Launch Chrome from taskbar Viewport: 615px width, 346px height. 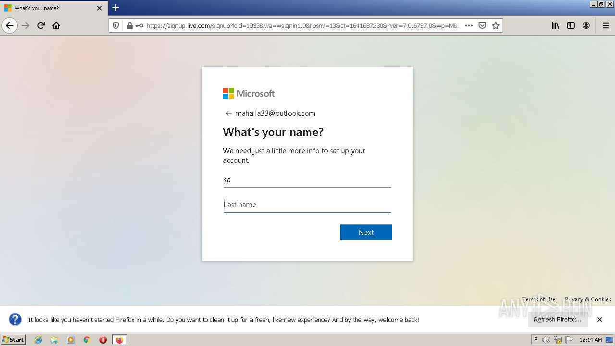click(87, 340)
